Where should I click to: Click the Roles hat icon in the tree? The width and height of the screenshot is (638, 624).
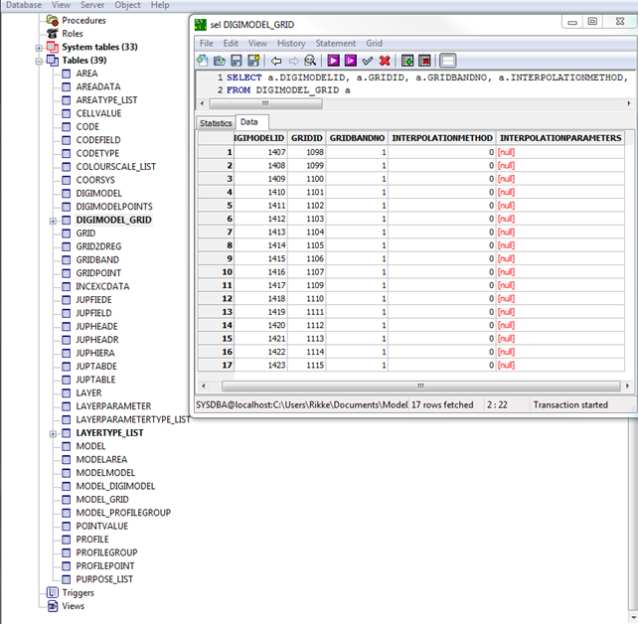coord(53,34)
